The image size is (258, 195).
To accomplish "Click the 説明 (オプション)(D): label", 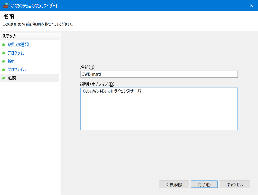I will click(97, 84).
